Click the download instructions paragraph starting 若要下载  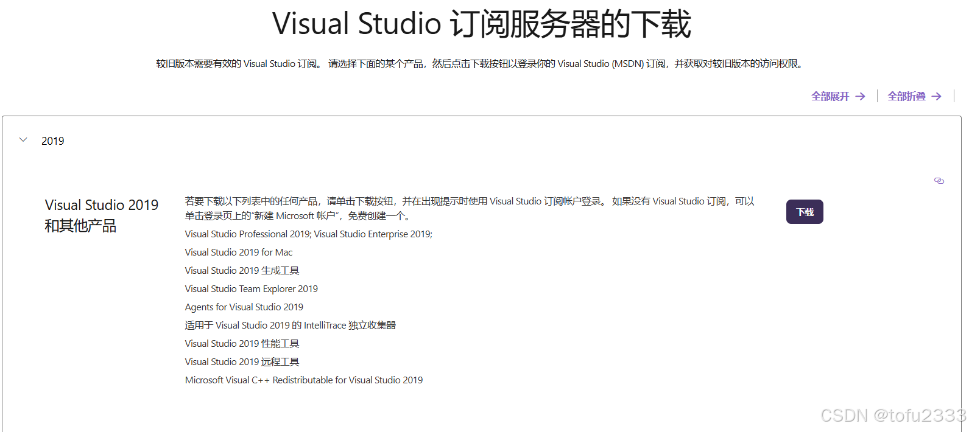coord(470,208)
